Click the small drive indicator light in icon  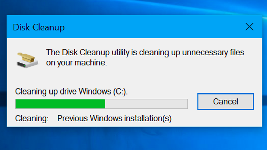click(x=24, y=66)
